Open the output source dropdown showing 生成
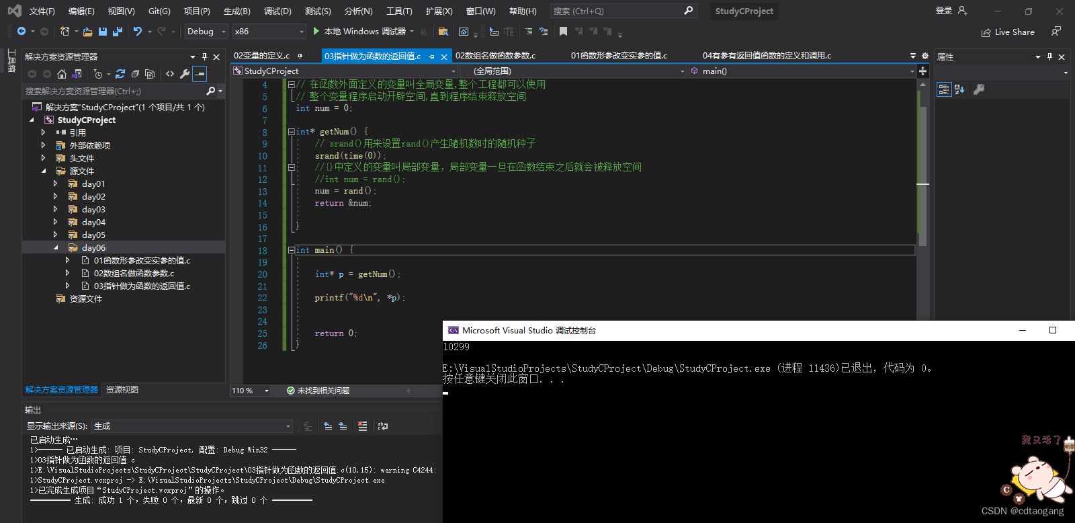The width and height of the screenshot is (1075, 523). (192, 426)
